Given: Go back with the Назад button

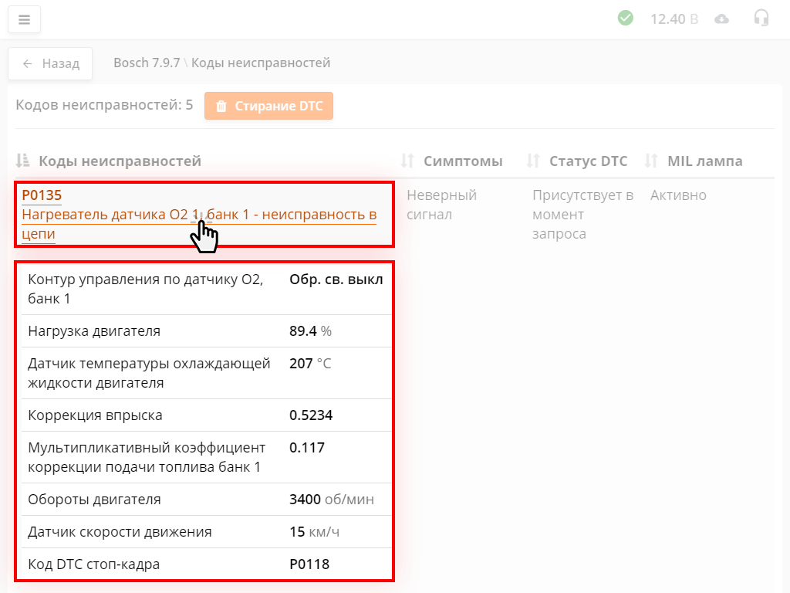Looking at the screenshot, I should 50,63.
